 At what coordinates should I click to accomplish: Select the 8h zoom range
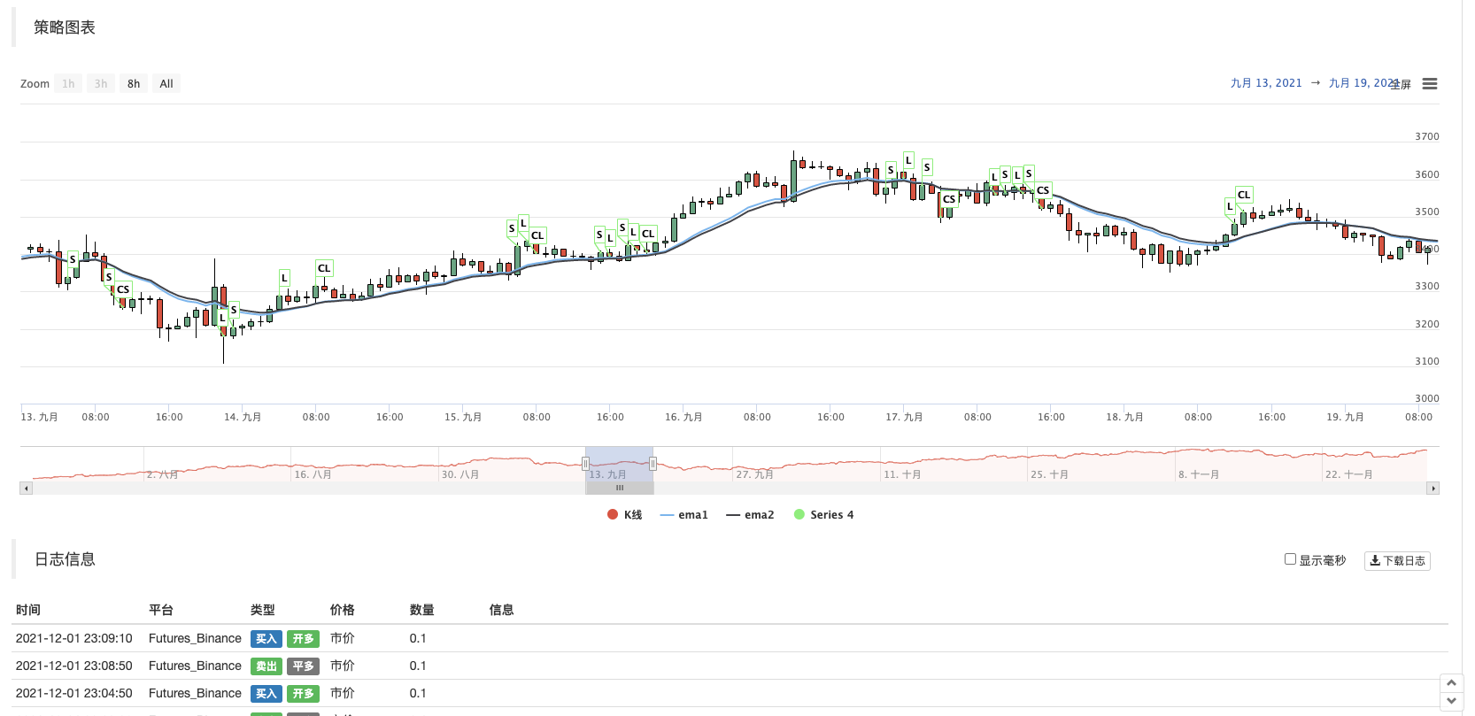[134, 84]
